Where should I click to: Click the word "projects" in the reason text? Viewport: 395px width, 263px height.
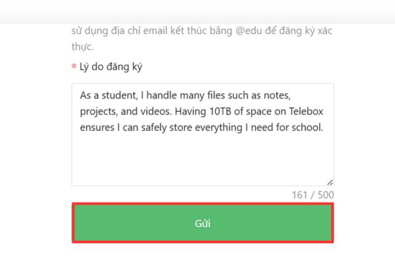pyautogui.click(x=99, y=111)
